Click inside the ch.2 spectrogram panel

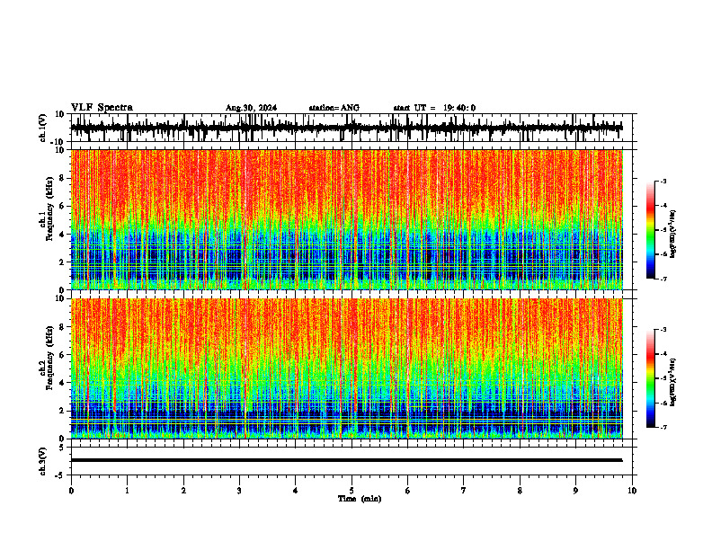[346, 368]
